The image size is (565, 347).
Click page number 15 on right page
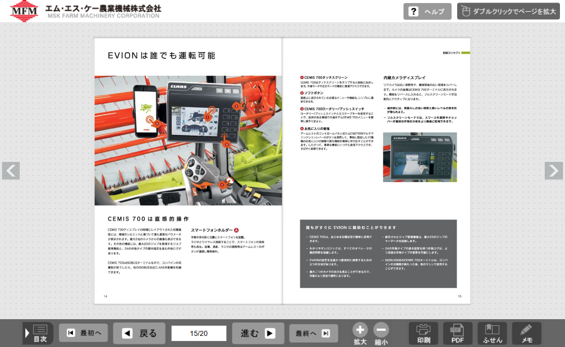pos(459,296)
